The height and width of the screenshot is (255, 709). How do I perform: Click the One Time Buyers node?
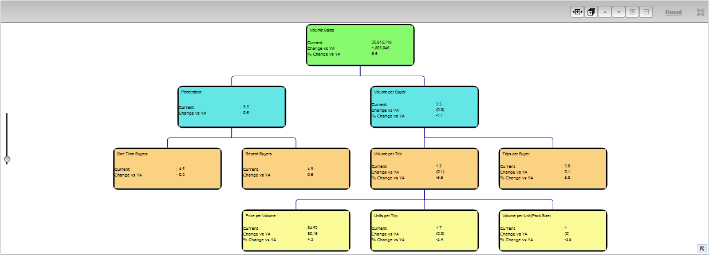click(167, 168)
